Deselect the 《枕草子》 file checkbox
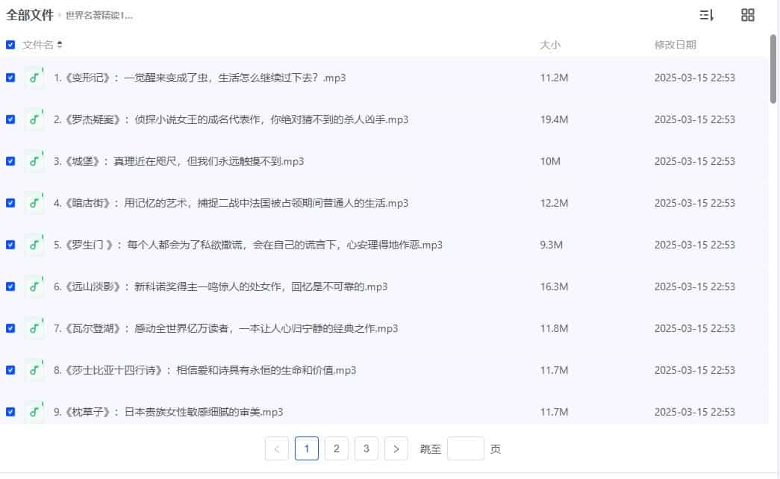780x479 pixels. pos(10,412)
